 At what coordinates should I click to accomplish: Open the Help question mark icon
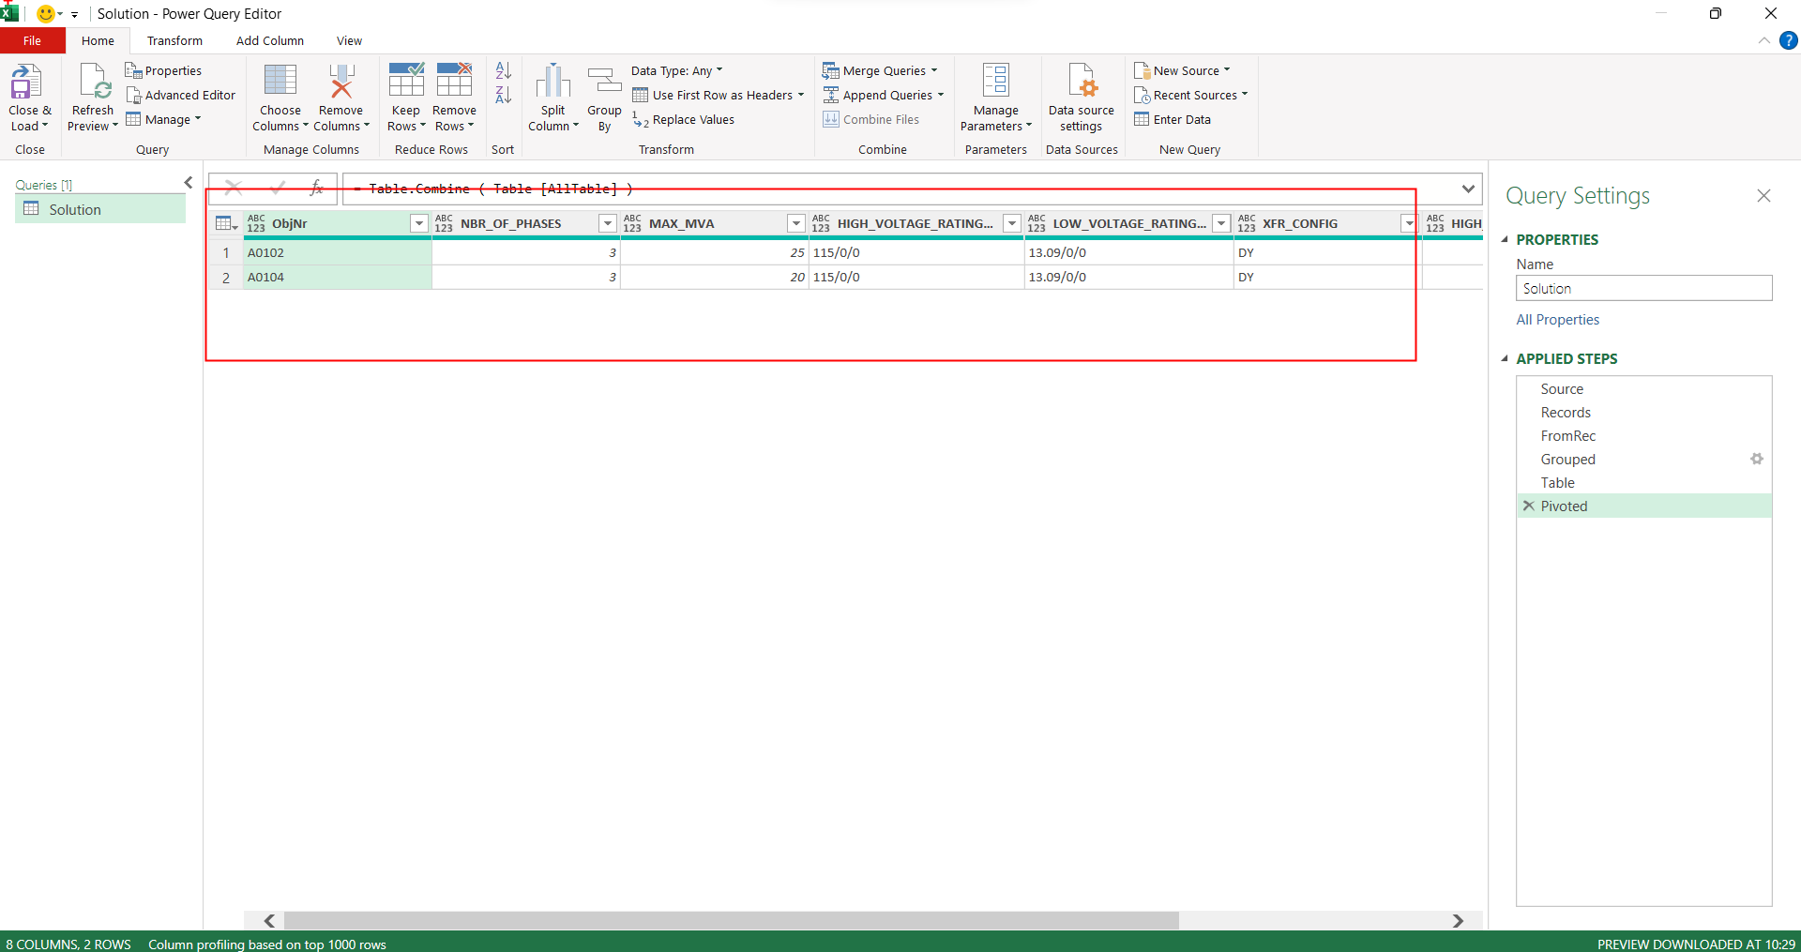click(x=1789, y=40)
